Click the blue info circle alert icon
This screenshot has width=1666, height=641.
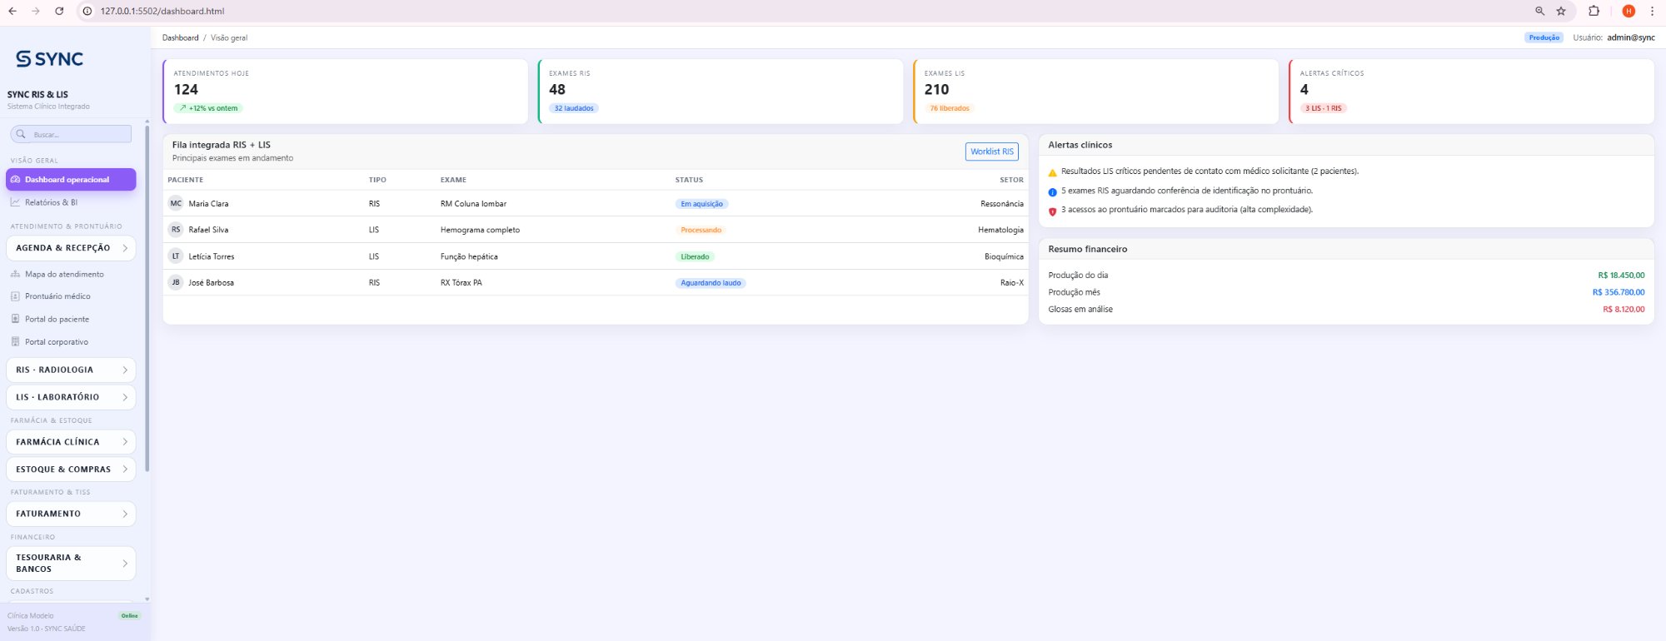(1052, 191)
